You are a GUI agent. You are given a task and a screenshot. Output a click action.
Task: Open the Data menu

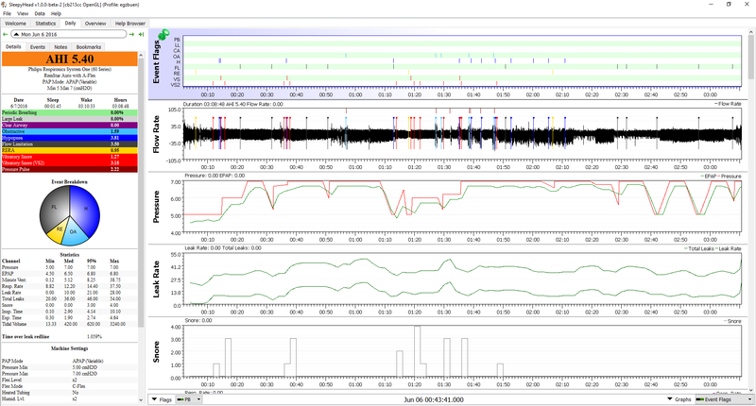click(40, 14)
